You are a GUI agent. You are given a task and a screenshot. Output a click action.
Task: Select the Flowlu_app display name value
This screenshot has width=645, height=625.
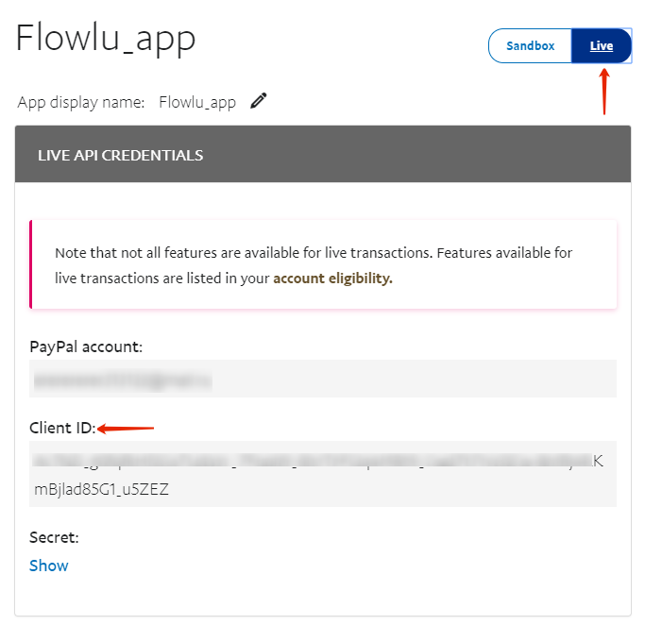click(197, 102)
